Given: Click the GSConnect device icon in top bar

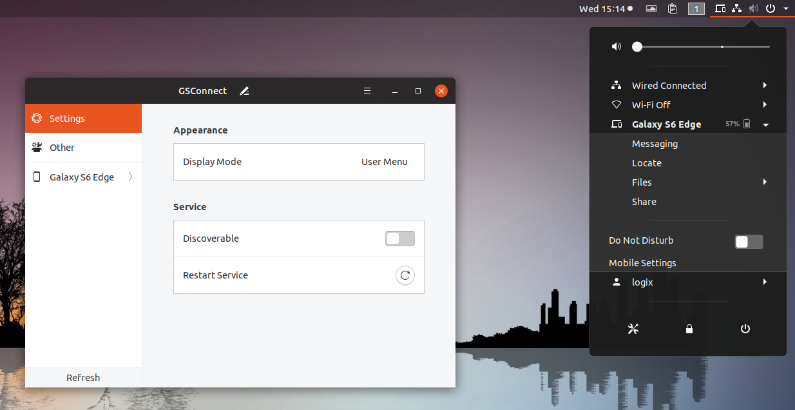Looking at the screenshot, I should click(721, 8).
